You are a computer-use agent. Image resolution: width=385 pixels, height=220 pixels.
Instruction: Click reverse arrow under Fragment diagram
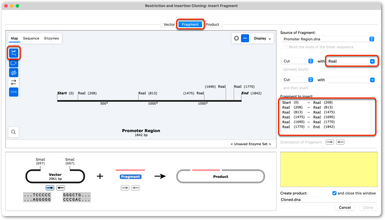(136, 188)
